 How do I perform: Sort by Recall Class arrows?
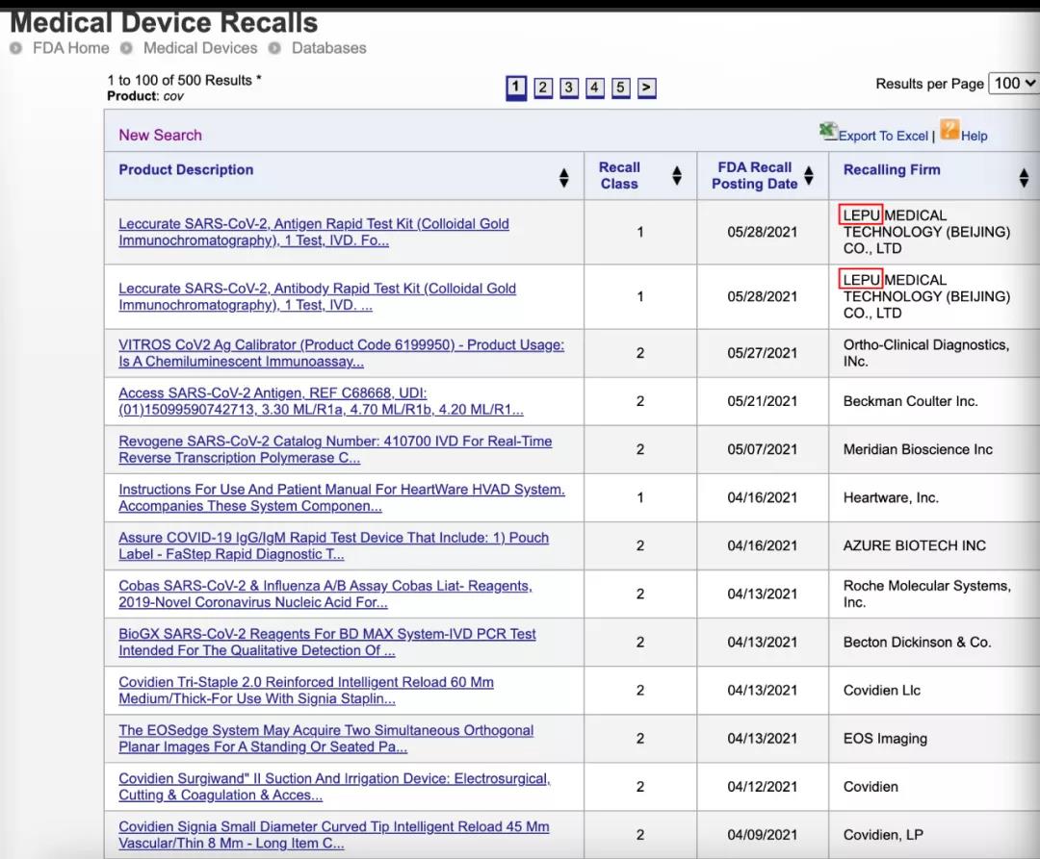point(677,175)
